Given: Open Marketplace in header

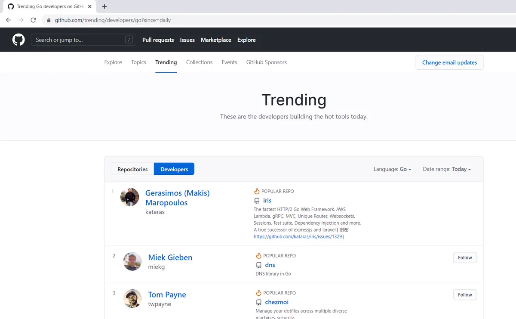Looking at the screenshot, I should pos(216,40).
